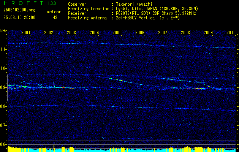The width and height of the screenshot is (239, 152).
Task: Click the 2010 time axis label
Action: click(x=231, y=32)
